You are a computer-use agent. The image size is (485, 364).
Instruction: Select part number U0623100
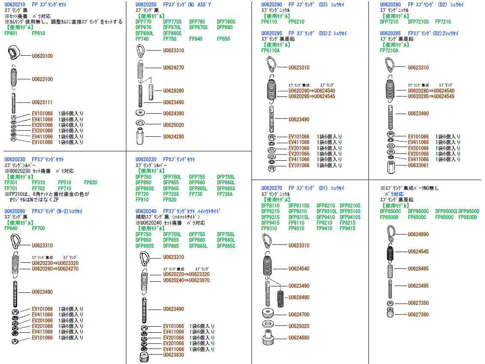42,79
